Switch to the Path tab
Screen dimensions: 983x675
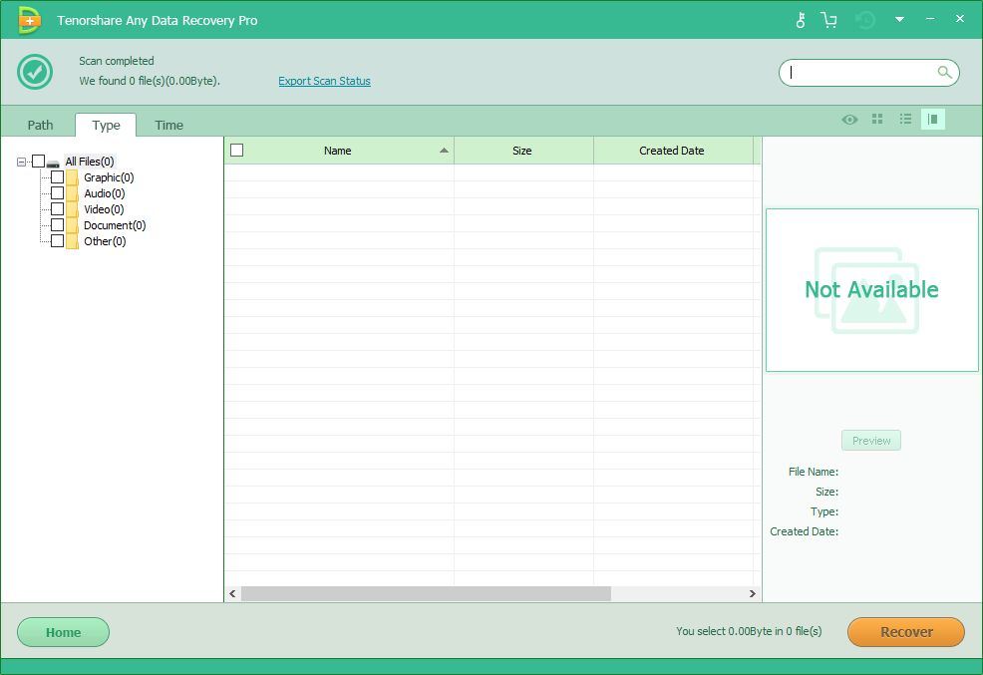pyautogui.click(x=40, y=125)
